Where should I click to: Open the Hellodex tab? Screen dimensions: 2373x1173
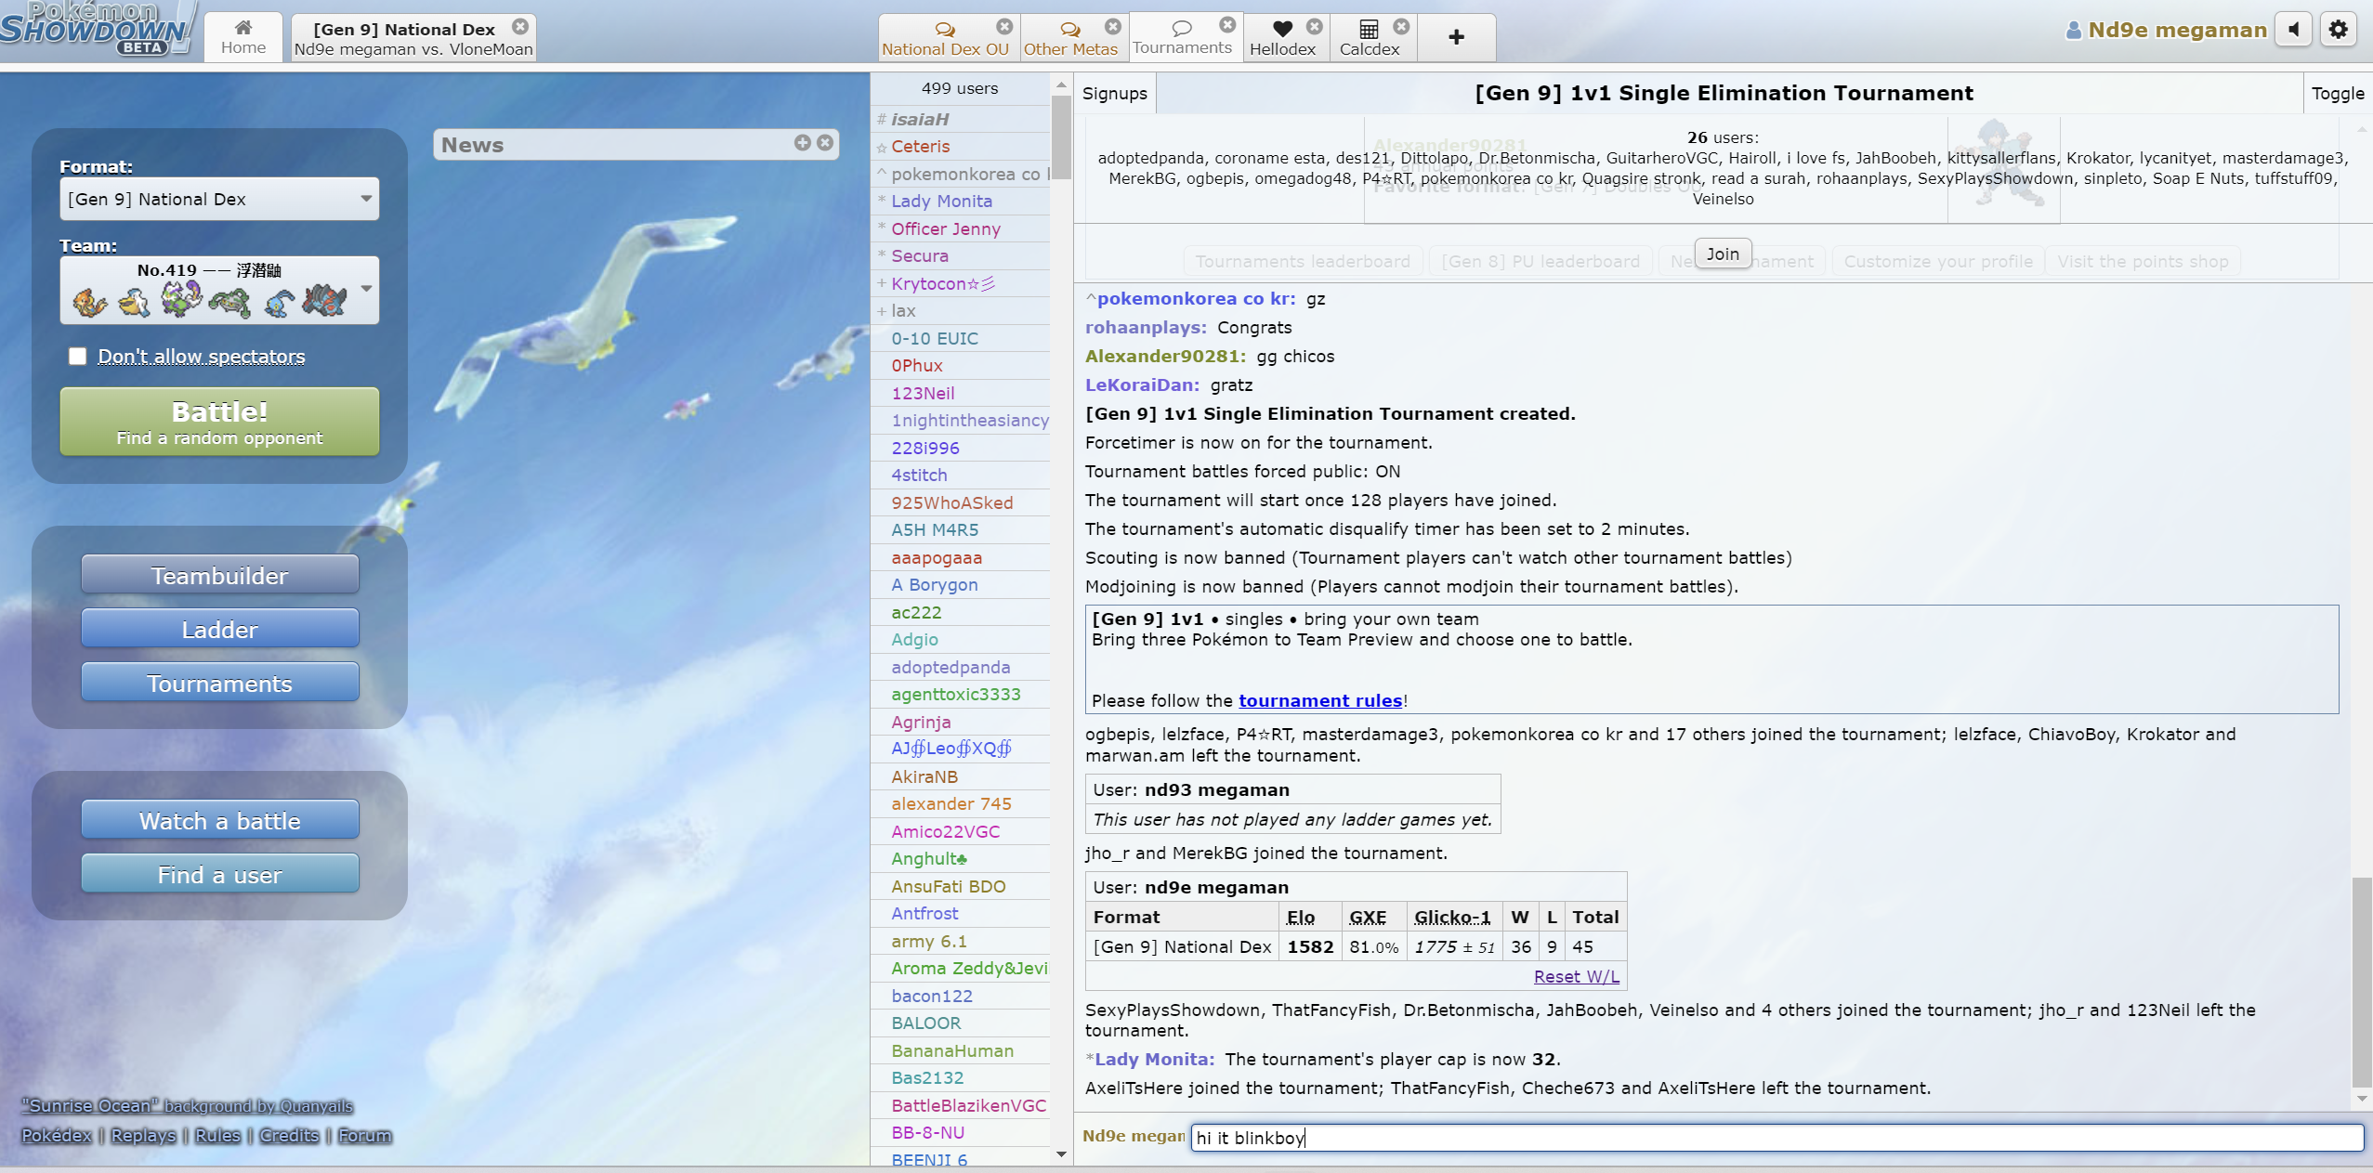point(1282,38)
